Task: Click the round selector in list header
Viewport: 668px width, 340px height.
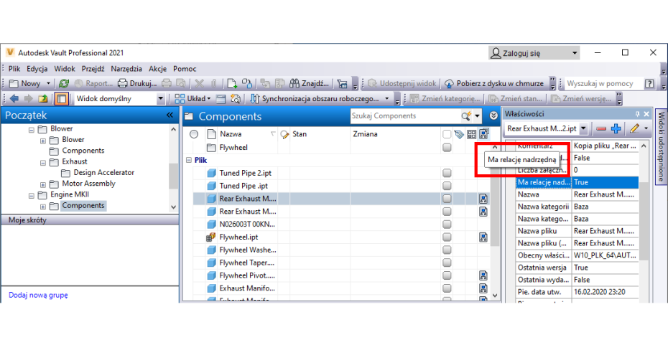Action: (x=194, y=134)
